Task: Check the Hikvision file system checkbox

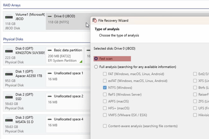Action: point(195,115)
